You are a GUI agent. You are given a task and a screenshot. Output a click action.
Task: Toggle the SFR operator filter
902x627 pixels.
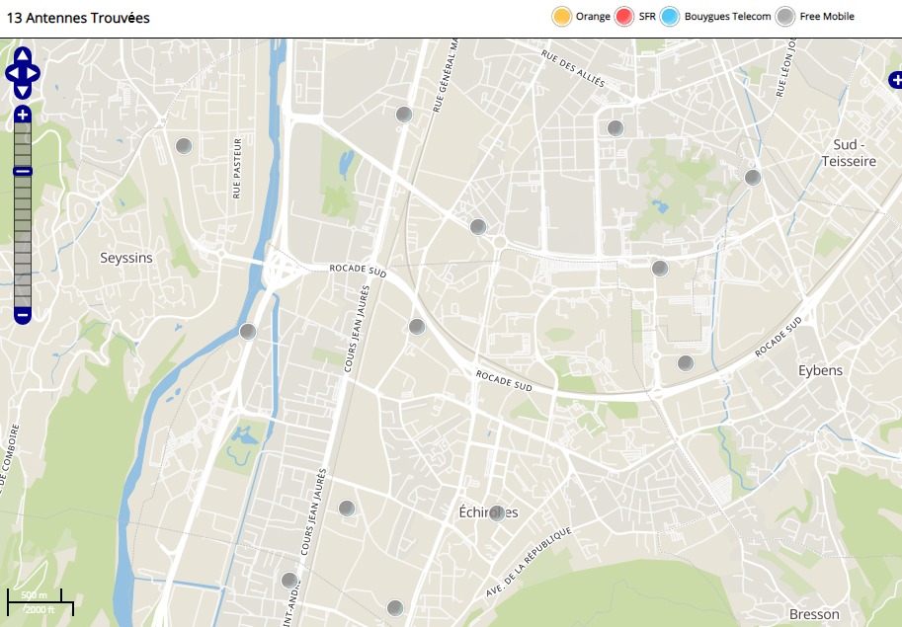click(x=624, y=17)
